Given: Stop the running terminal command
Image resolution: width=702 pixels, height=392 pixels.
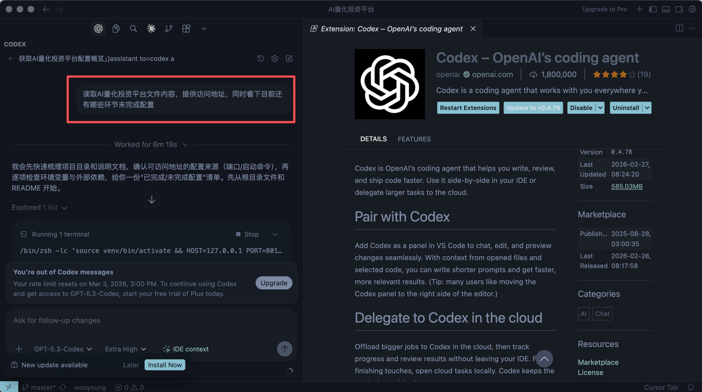Looking at the screenshot, I should coord(247,234).
